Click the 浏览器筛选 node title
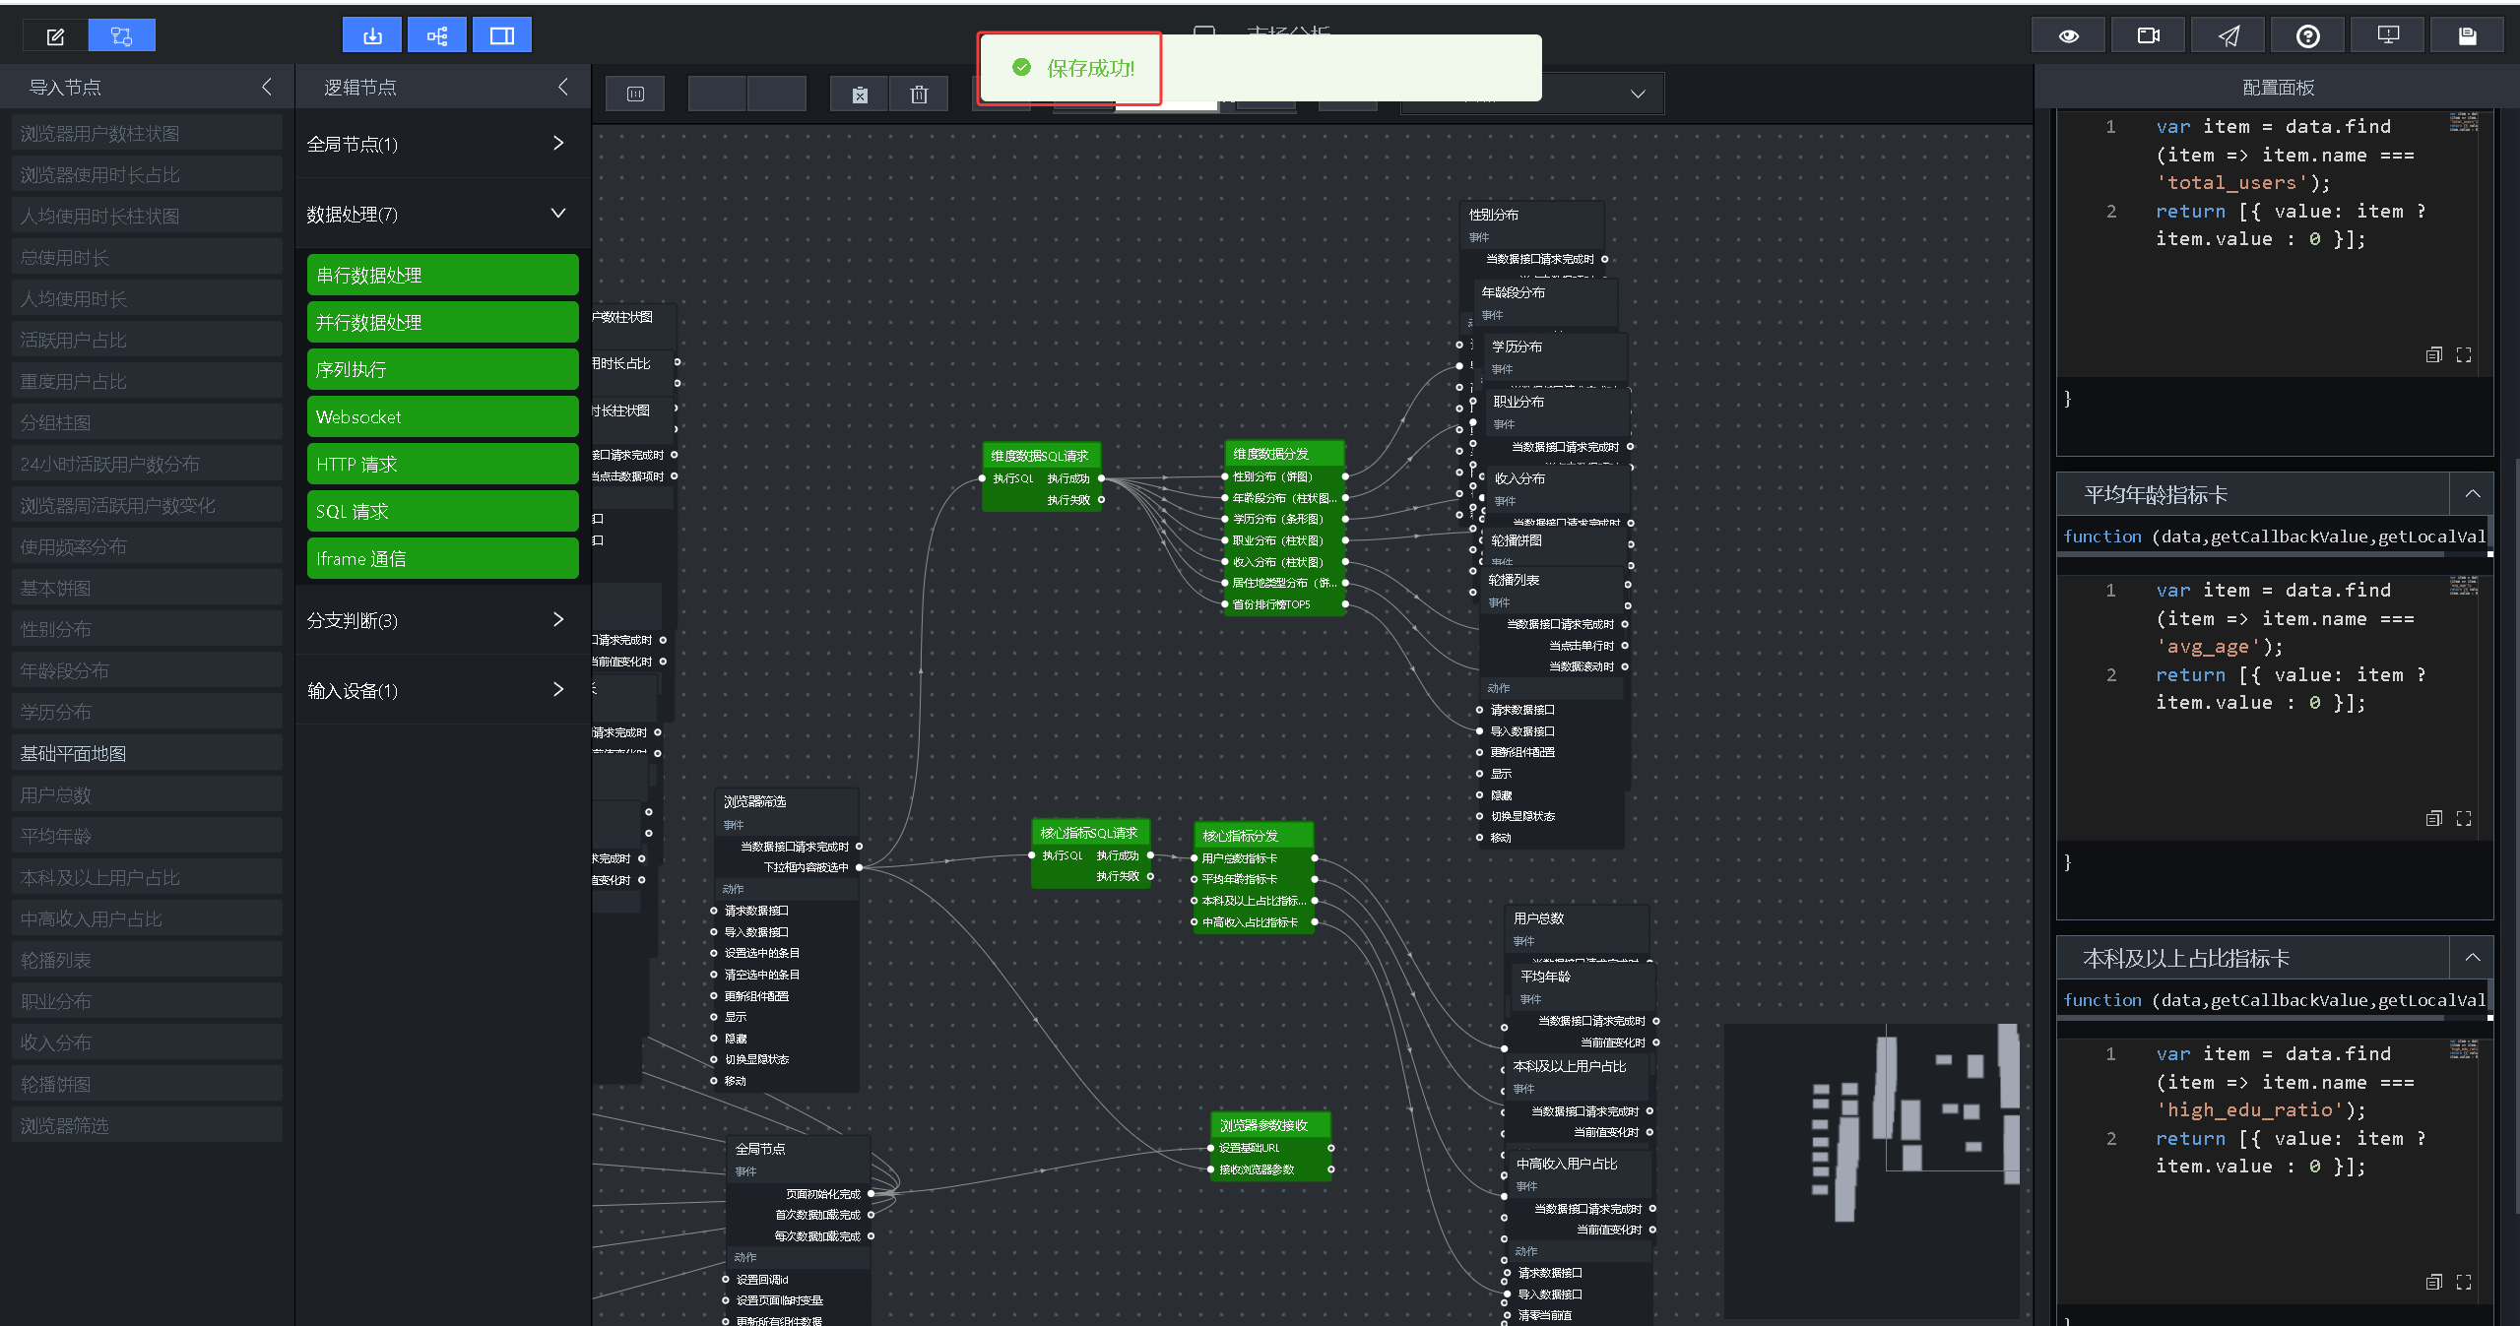 pos(755,801)
